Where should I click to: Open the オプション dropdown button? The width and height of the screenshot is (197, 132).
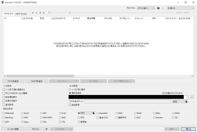click(37, 129)
